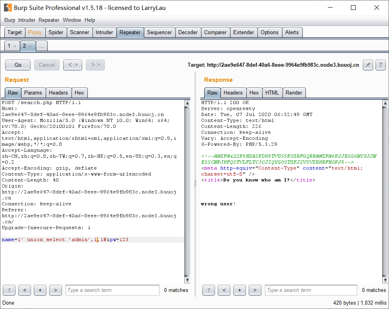Close Repeater tab 2

(x=30, y=46)
